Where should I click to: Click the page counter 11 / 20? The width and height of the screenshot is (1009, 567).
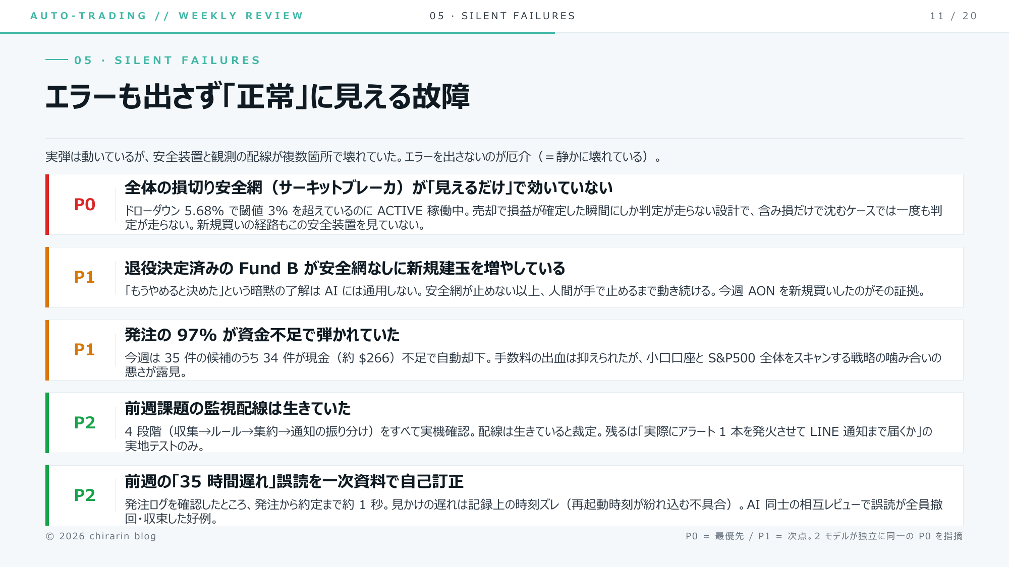pos(954,16)
